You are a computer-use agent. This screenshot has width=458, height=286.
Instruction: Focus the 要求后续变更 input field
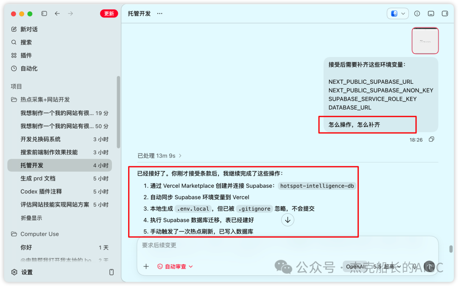288,245
